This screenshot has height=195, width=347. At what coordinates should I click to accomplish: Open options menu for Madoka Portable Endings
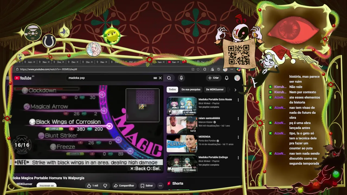coord(238,158)
